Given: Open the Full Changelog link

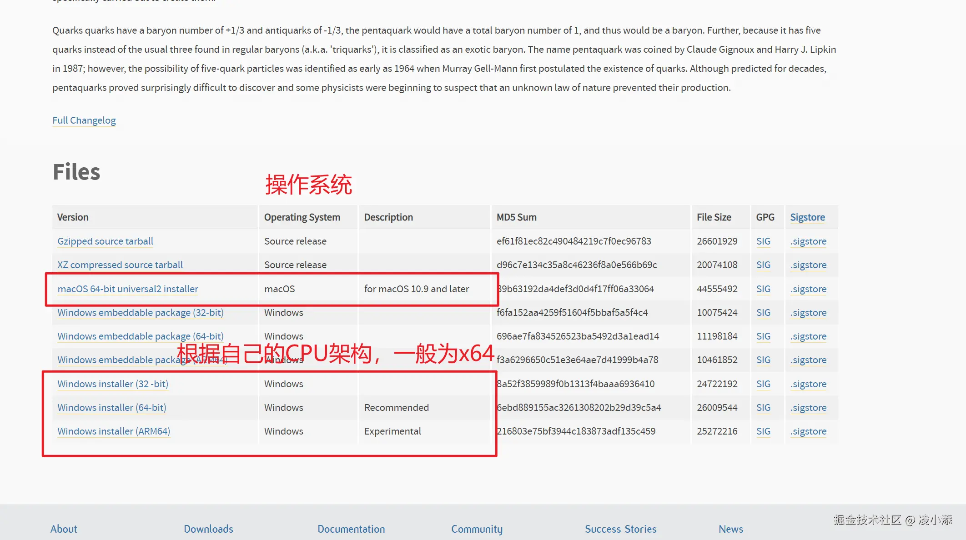Looking at the screenshot, I should click(84, 120).
